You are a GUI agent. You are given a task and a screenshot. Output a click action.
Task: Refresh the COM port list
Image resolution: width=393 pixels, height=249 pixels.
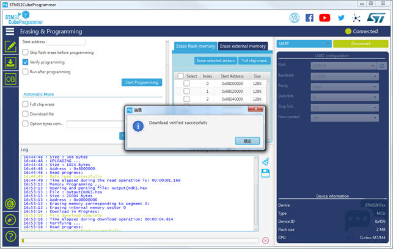(x=382, y=66)
